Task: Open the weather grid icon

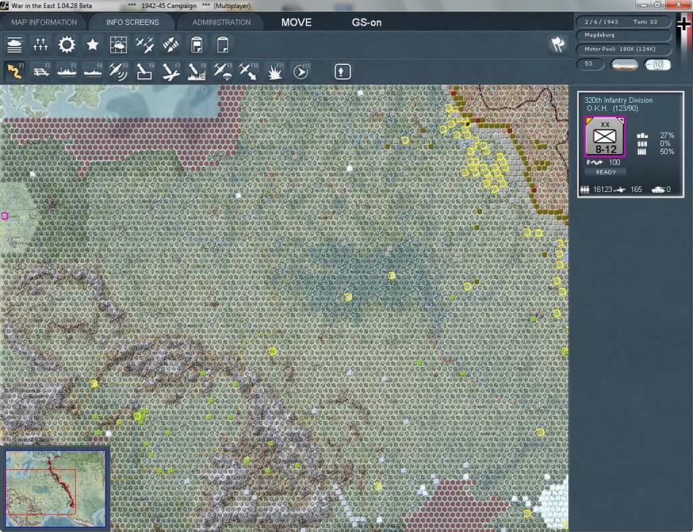Action: (x=118, y=45)
